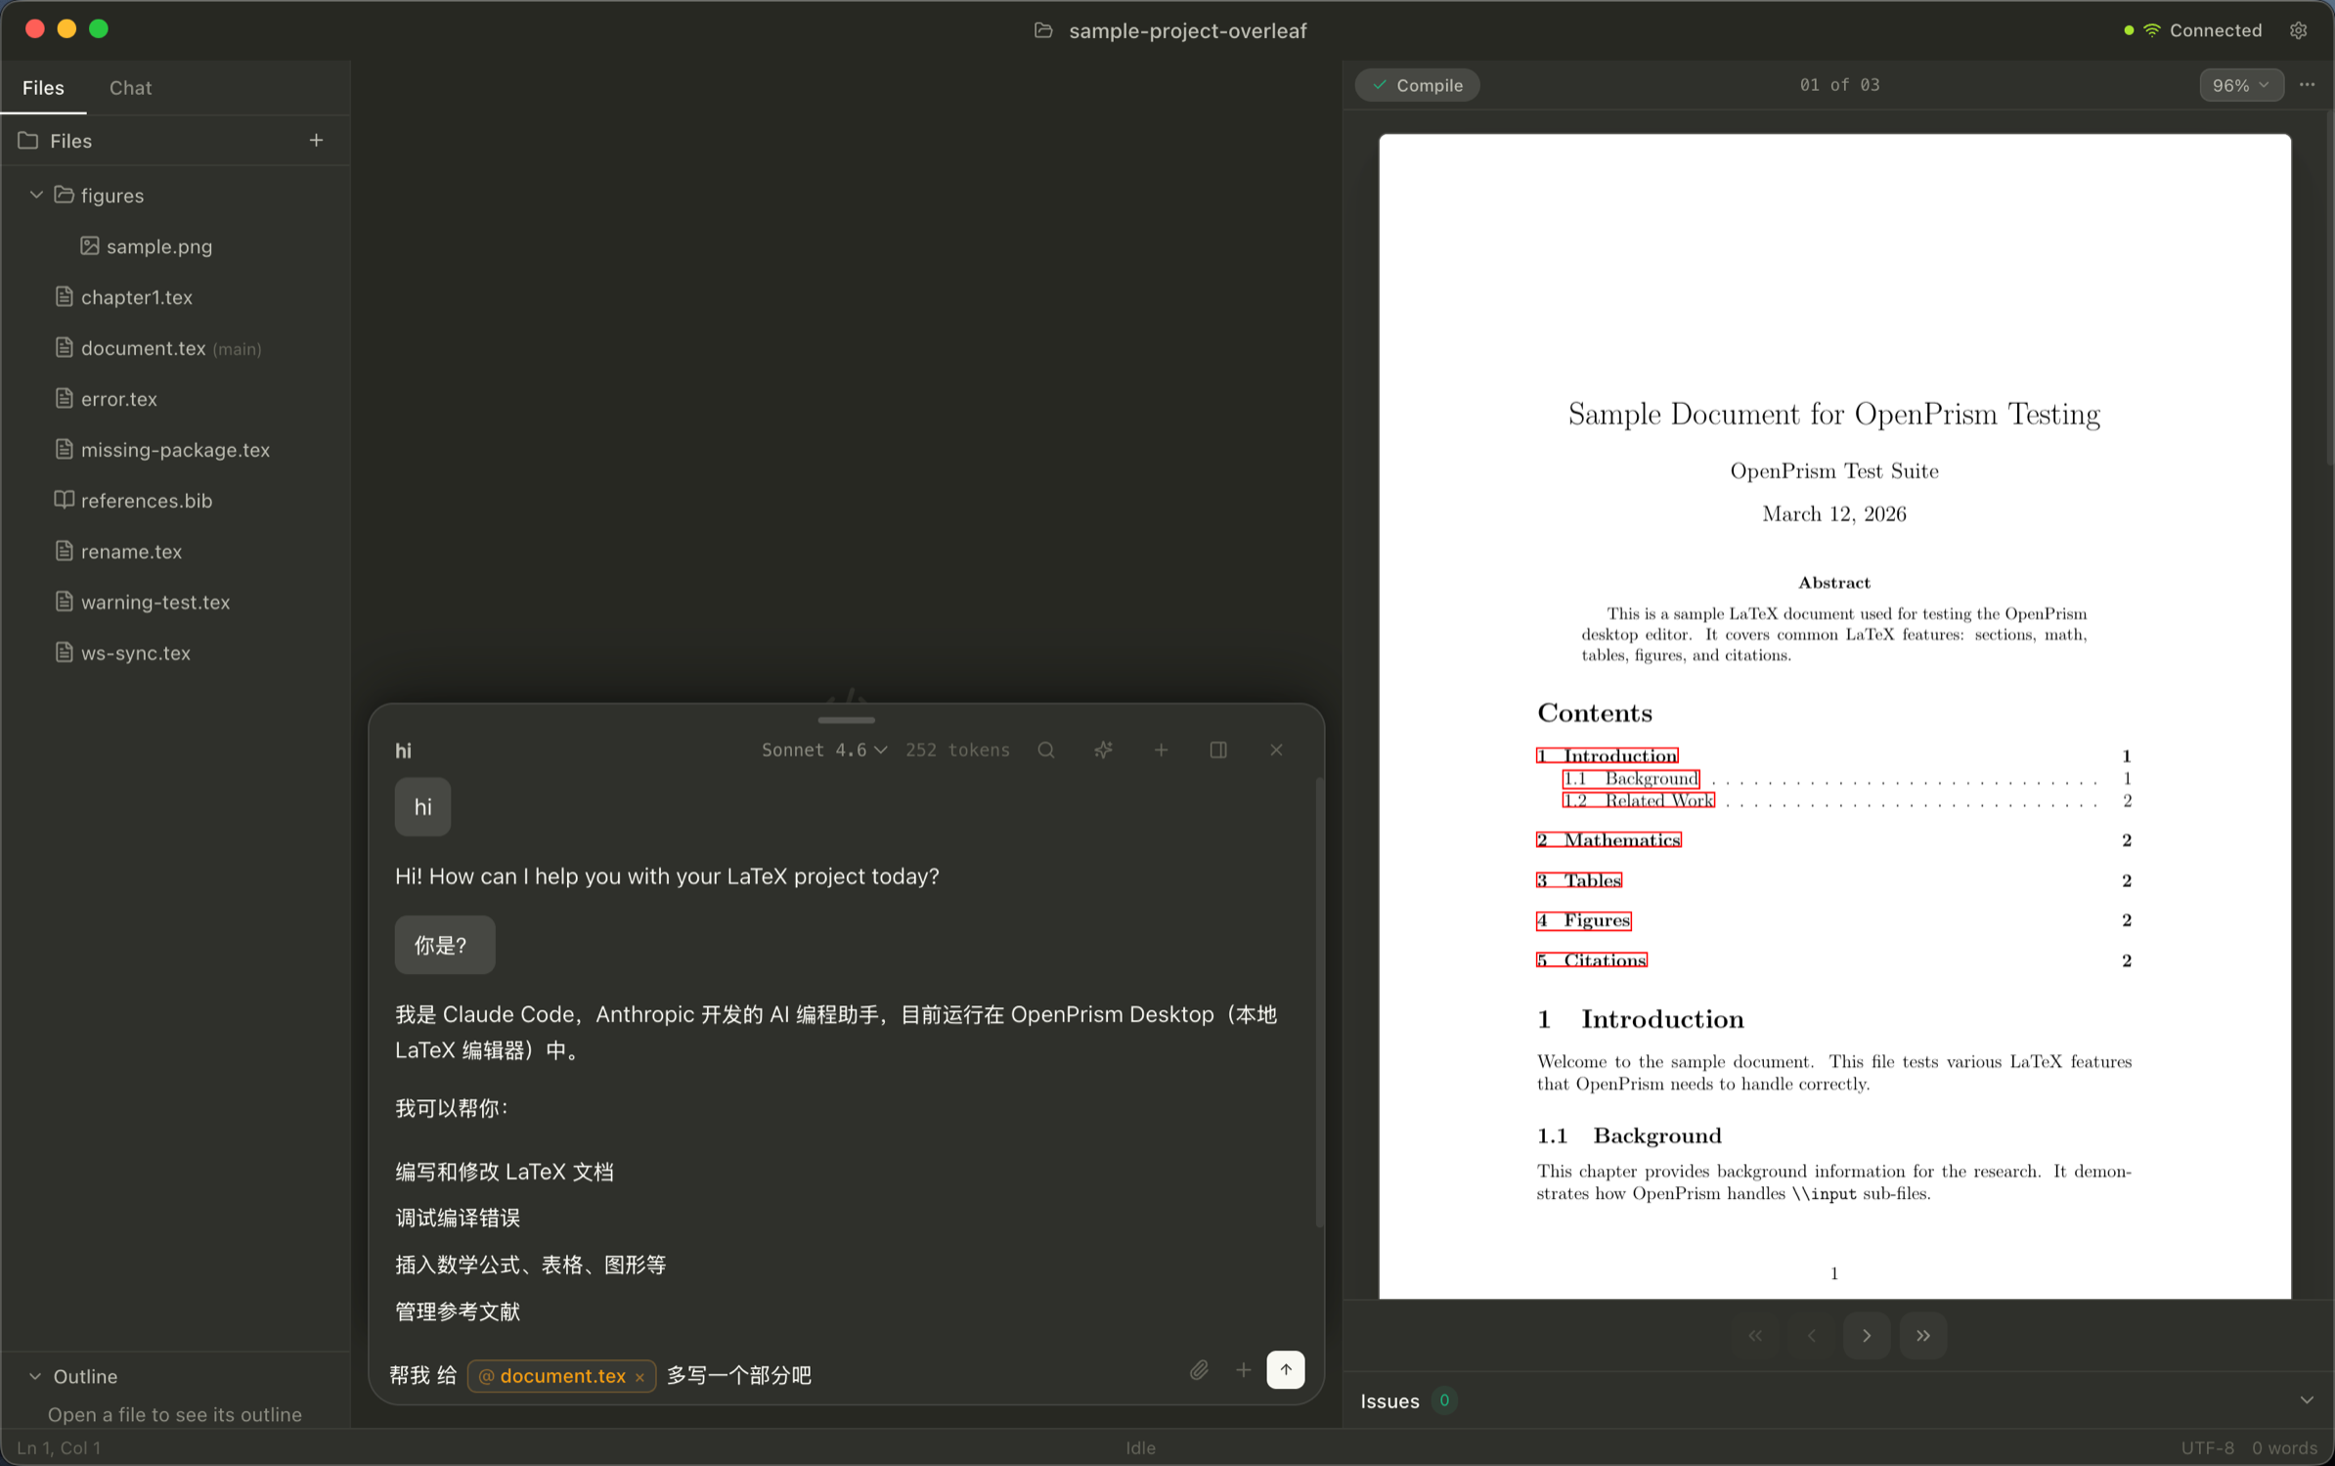Click the sparkle icon in chat header

coord(1103,750)
